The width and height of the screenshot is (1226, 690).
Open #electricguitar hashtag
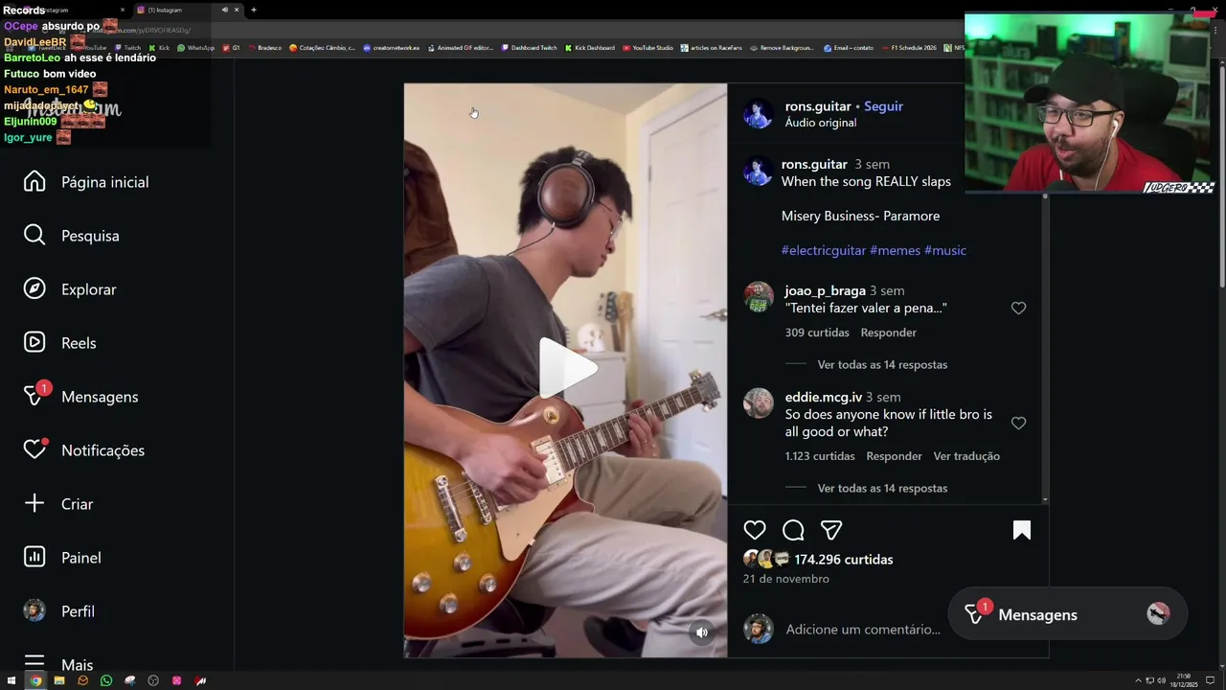pyautogui.click(x=824, y=250)
